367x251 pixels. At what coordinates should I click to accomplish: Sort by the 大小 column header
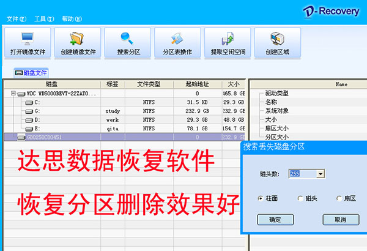pyautogui.click(x=234, y=84)
